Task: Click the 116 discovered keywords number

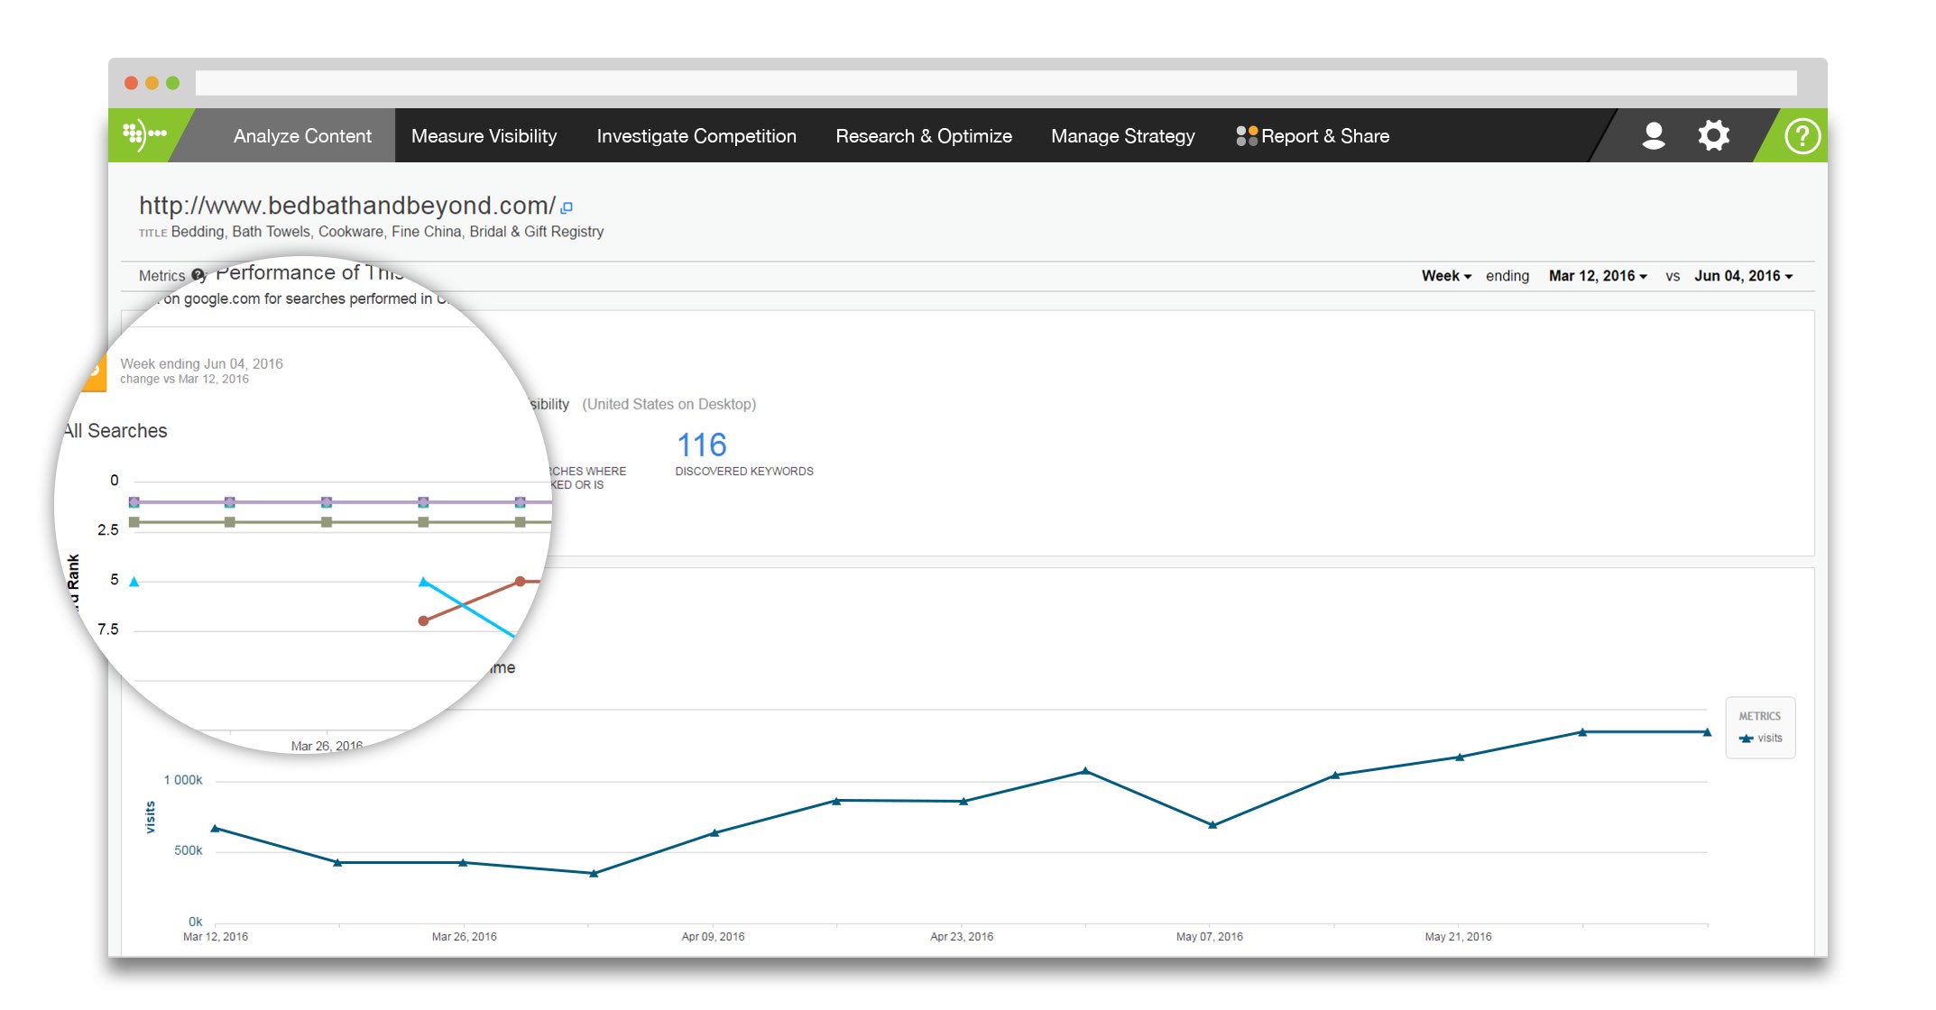Action: [701, 445]
